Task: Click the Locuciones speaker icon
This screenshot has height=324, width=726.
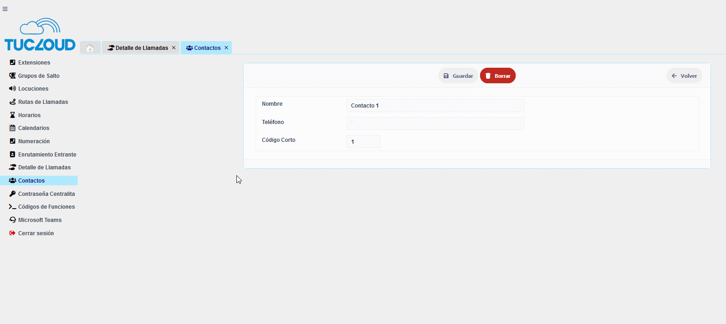Action: click(12, 89)
